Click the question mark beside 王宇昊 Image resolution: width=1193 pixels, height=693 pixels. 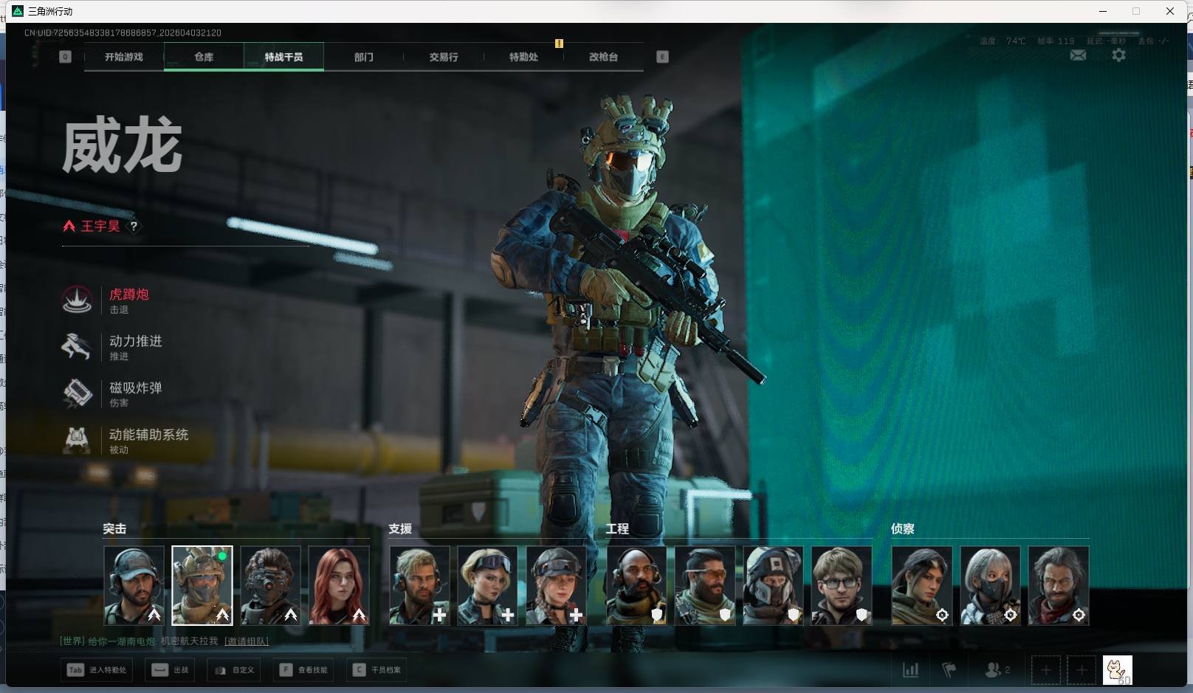coord(134,226)
